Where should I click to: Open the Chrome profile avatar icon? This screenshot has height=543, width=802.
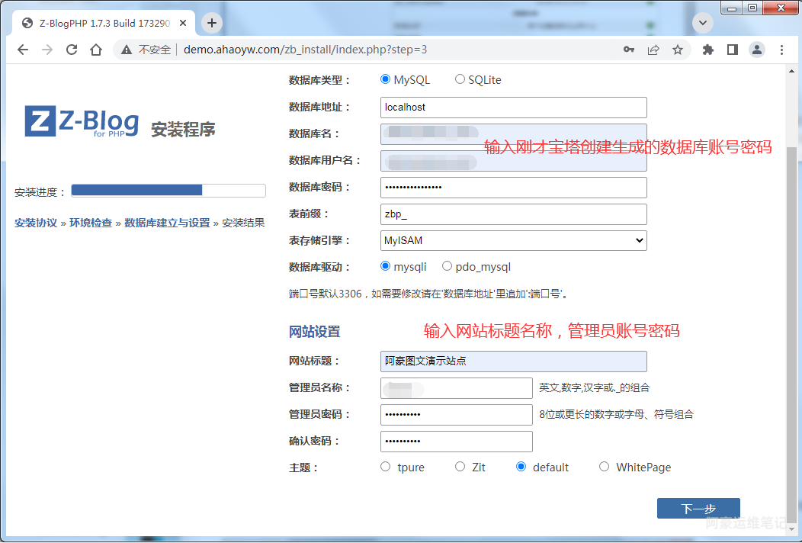pos(757,50)
